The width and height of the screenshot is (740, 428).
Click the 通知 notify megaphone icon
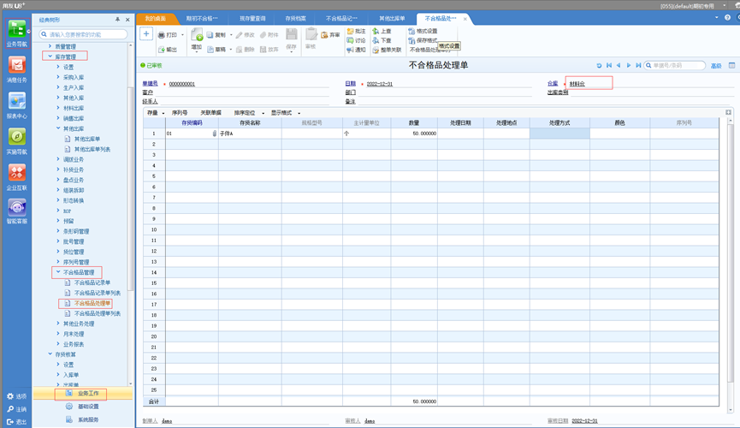click(350, 50)
